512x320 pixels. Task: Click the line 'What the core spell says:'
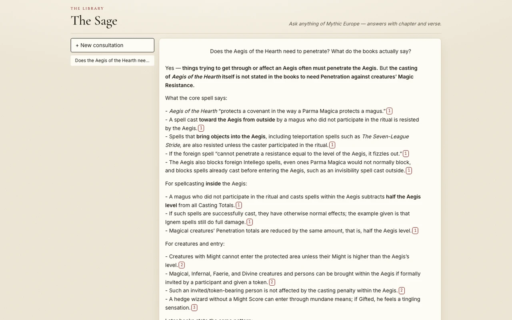tap(196, 98)
